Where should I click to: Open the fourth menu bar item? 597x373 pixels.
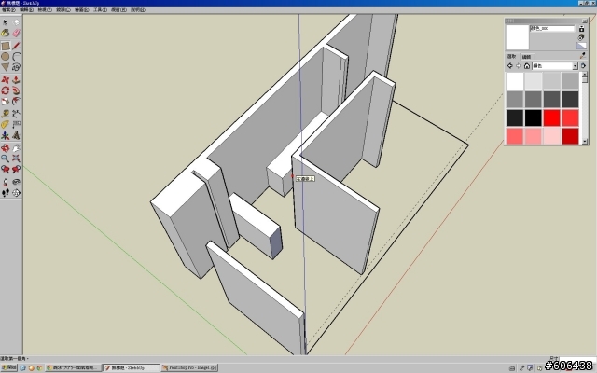pos(63,10)
